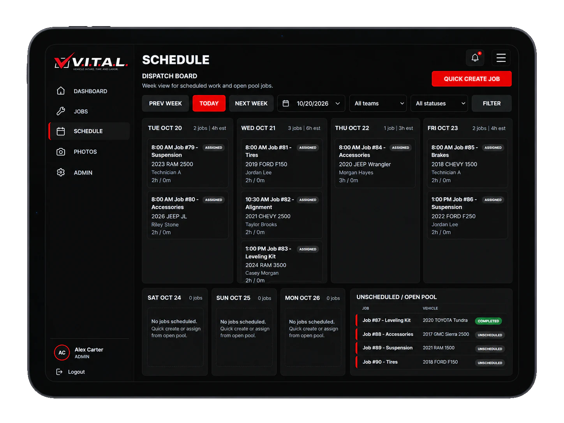The width and height of the screenshot is (564, 423).
Task: Click the Dashboard home icon
Action: (x=61, y=91)
